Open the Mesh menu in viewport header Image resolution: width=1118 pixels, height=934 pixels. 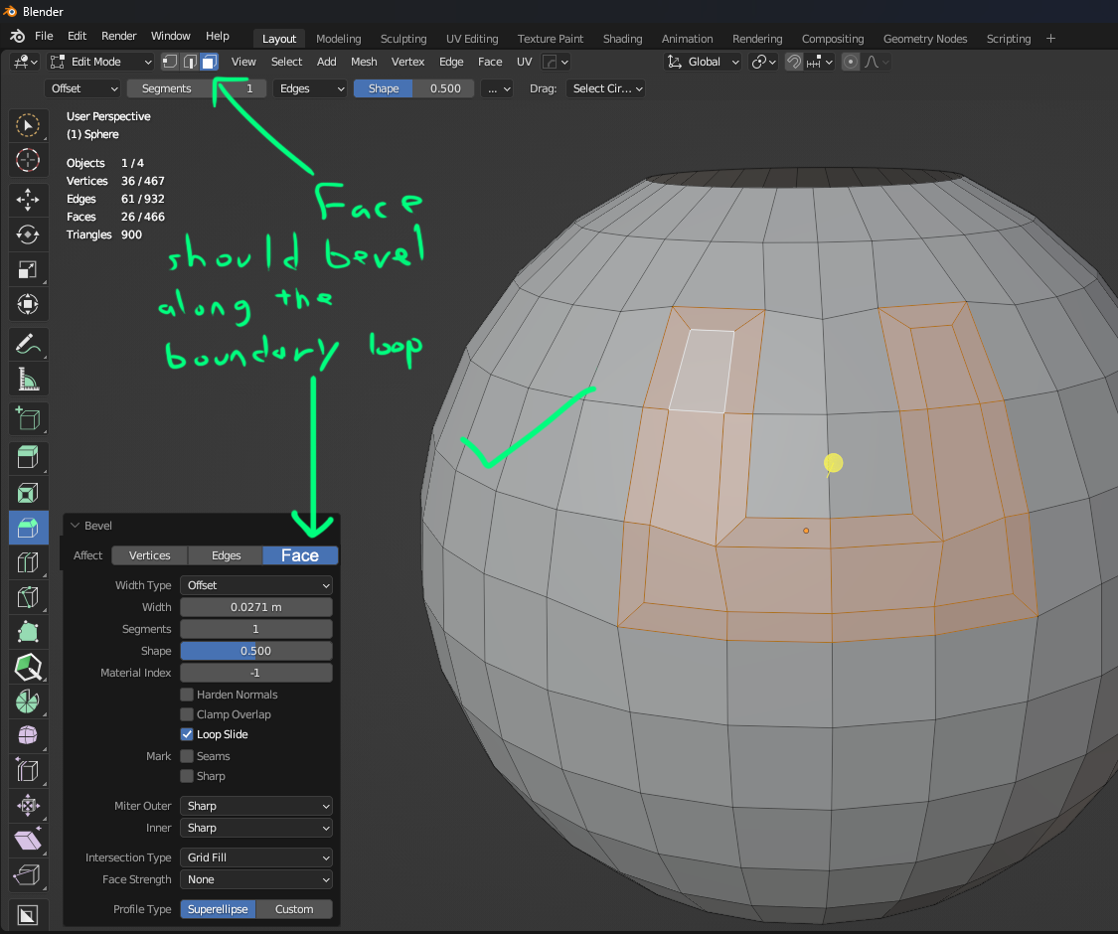364,62
